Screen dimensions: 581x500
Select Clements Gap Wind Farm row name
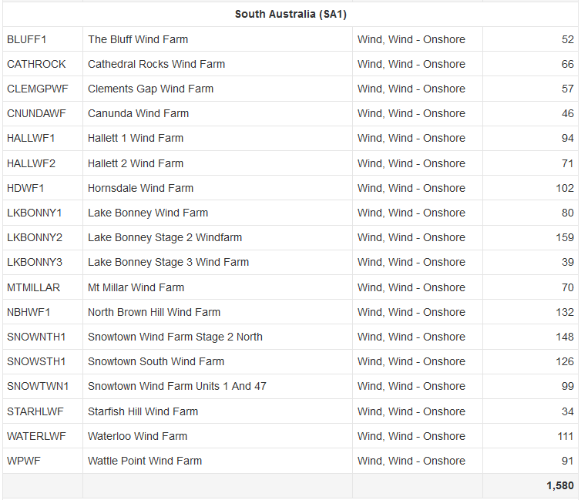tap(150, 89)
